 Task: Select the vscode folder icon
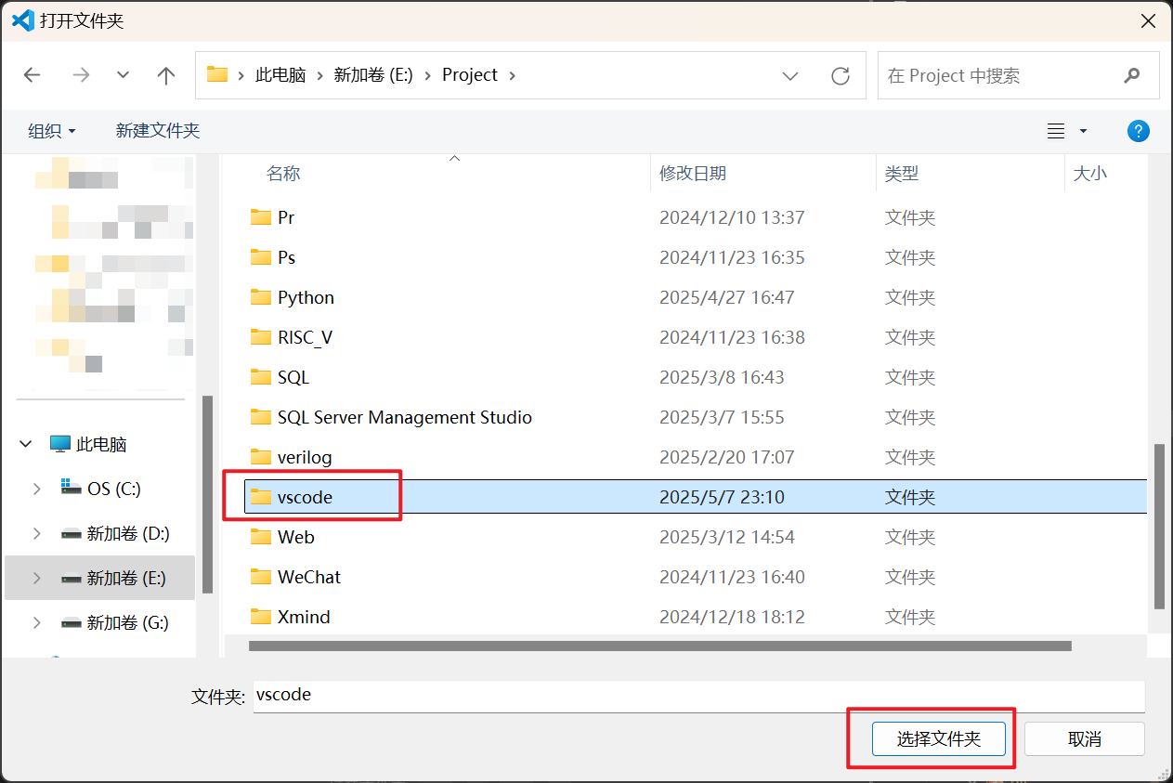click(261, 497)
